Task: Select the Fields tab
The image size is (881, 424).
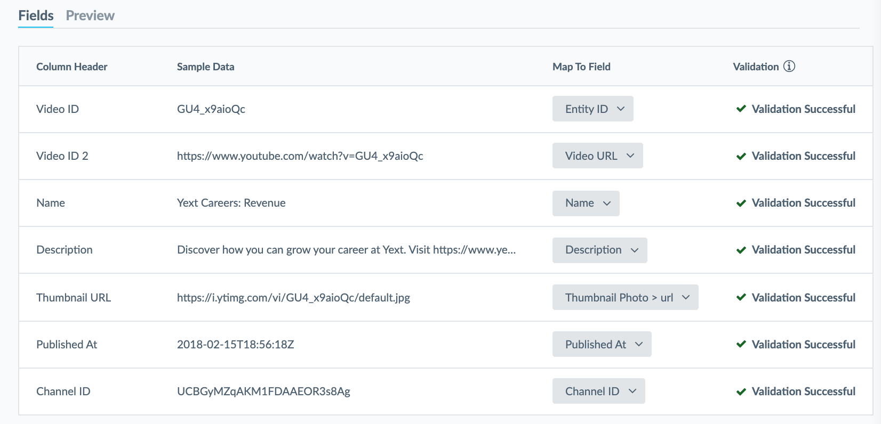Action: coord(36,15)
